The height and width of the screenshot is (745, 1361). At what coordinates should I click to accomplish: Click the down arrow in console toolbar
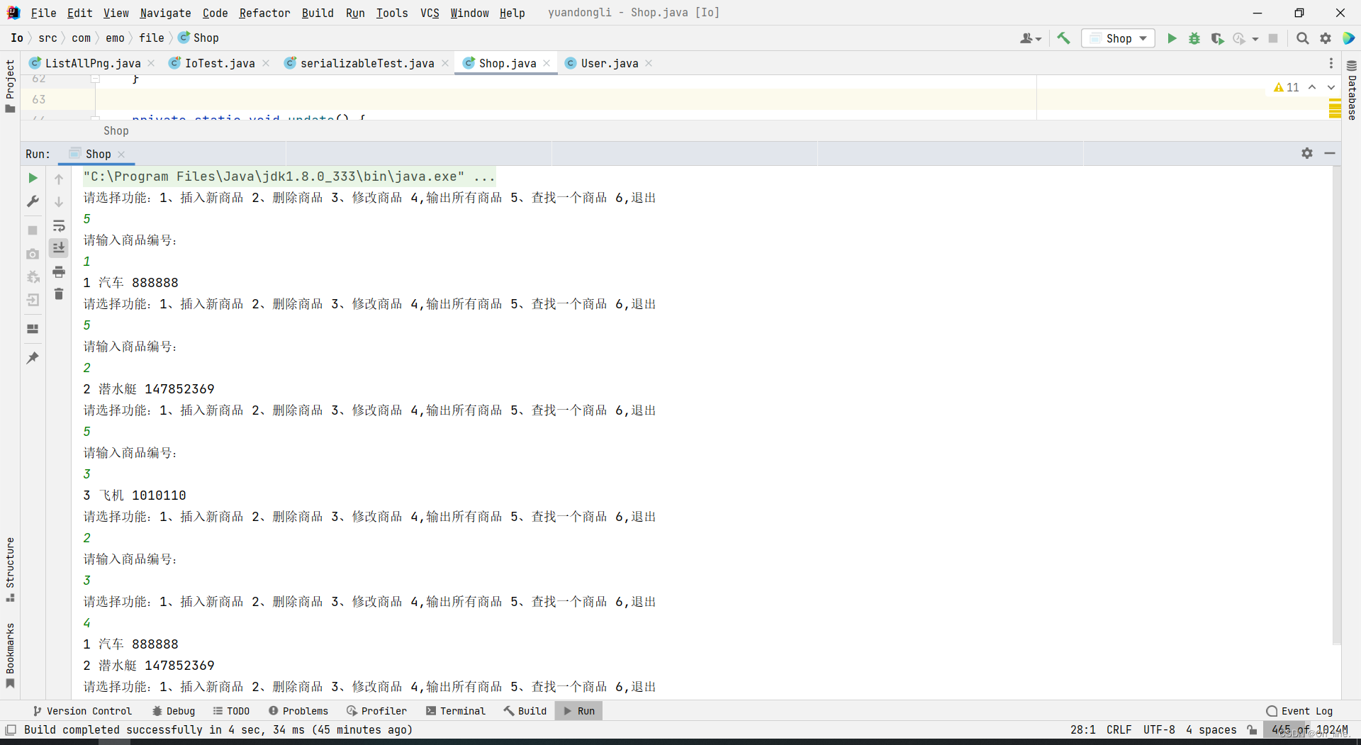(x=59, y=202)
